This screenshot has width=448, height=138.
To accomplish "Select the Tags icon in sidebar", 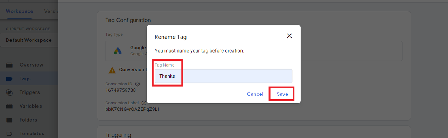I will [9, 79].
